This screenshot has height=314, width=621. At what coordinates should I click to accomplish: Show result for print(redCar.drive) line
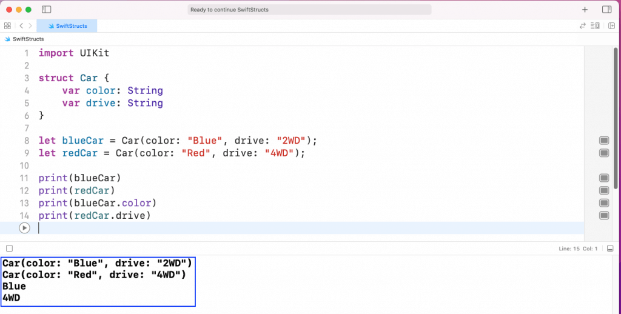(x=603, y=216)
